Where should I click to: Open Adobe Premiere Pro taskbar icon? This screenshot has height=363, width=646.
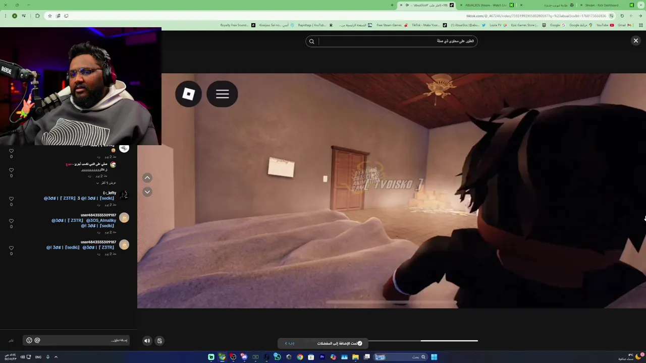point(322,357)
